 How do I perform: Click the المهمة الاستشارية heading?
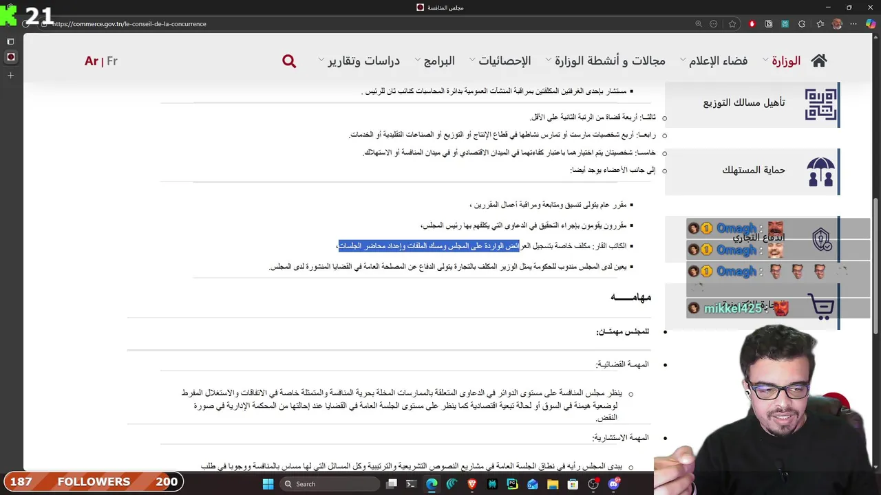click(x=621, y=438)
